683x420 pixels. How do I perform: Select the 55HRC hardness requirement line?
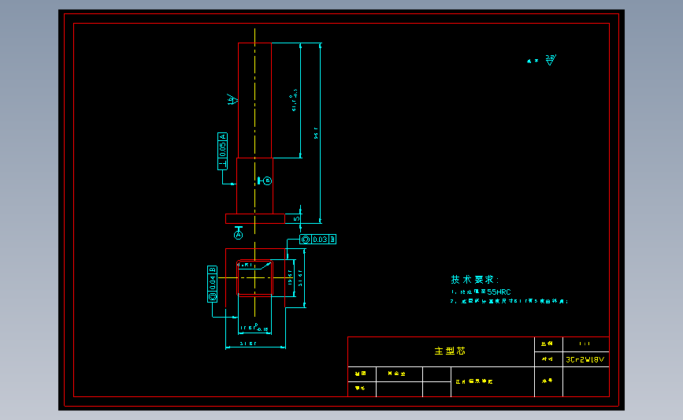[x=481, y=292]
